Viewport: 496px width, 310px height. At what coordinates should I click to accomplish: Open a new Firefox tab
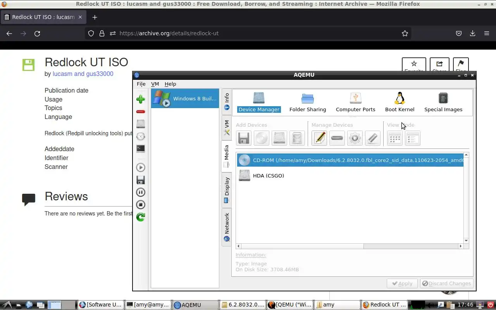click(x=95, y=17)
